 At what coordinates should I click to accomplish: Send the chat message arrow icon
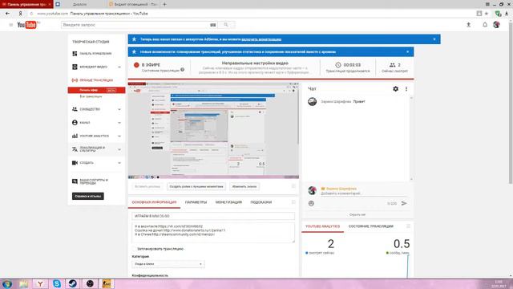tap(404, 203)
